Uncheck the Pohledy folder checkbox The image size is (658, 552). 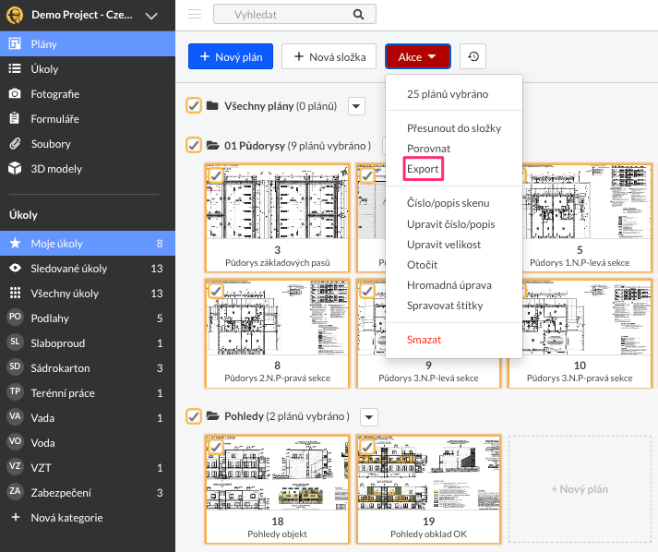point(194,416)
